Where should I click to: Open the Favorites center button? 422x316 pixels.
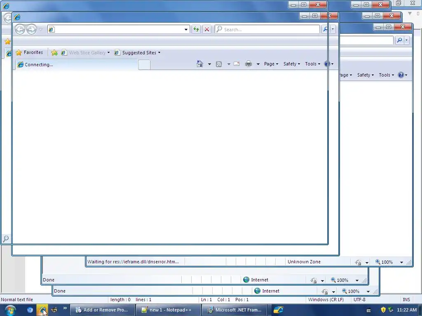[29, 52]
